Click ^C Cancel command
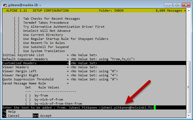This screenshot has height=120, width=193. [x=11, y=116]
